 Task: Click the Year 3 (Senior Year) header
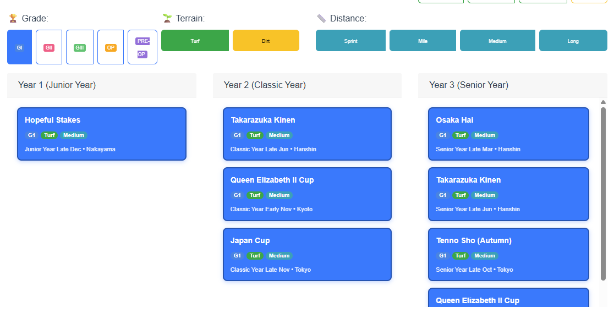tap(513, 85)
